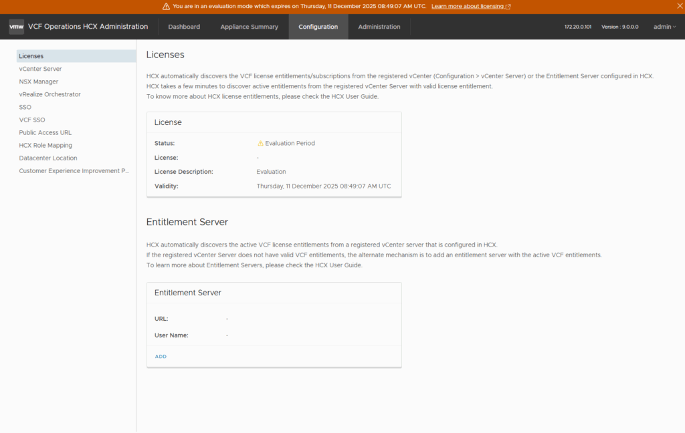The image size is (685, 433).
Task: Dismiss the evaluation mode banner
Action: tap(680, 6)
